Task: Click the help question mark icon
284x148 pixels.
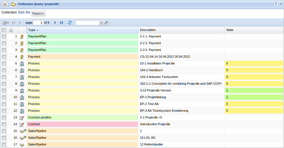Action: [x=276, y=4]
